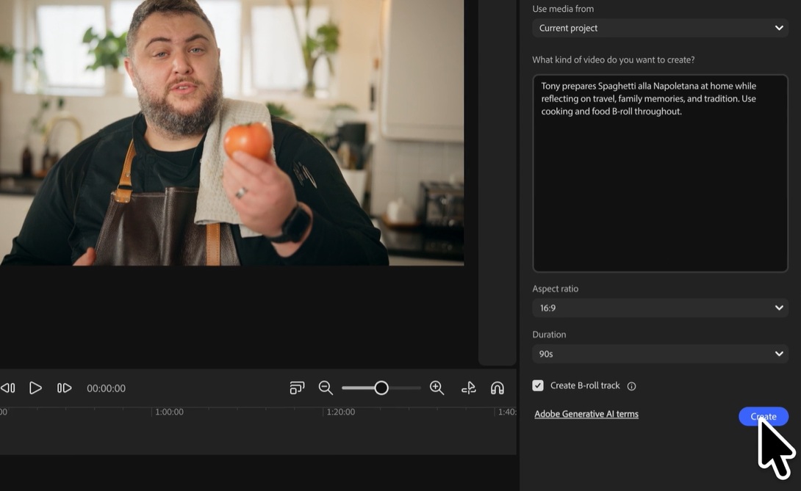Enable snapping via the magnet icon
This screenshot has width=801, height=491.
(497, 388)
